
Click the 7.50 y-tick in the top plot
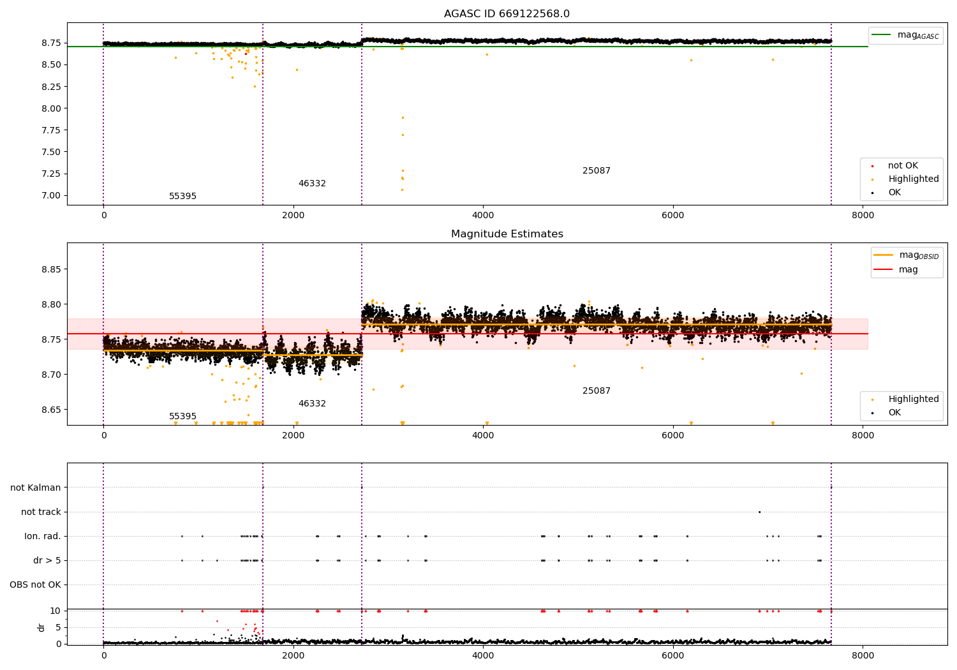52,152
